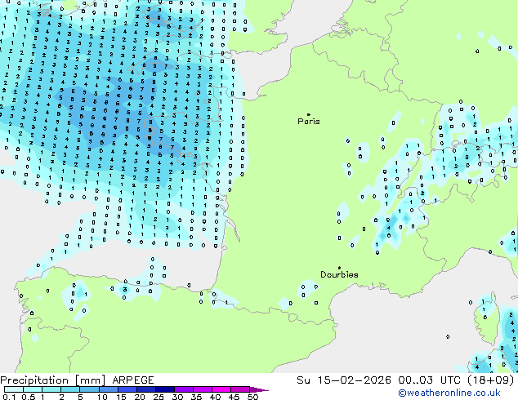Click the 20 legend value label
518x400 pixels.
click(x=140, y=397)
